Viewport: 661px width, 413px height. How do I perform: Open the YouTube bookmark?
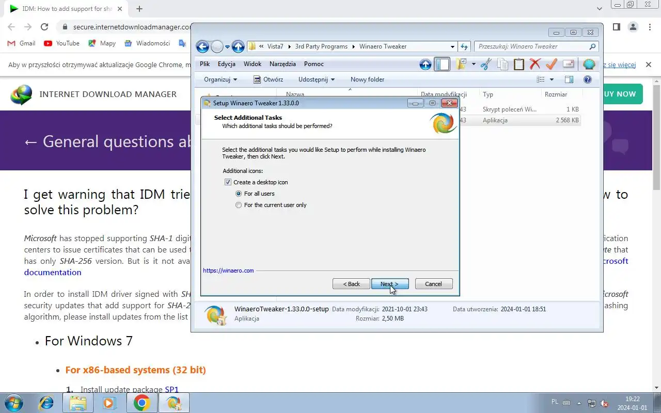coord(61,43)
